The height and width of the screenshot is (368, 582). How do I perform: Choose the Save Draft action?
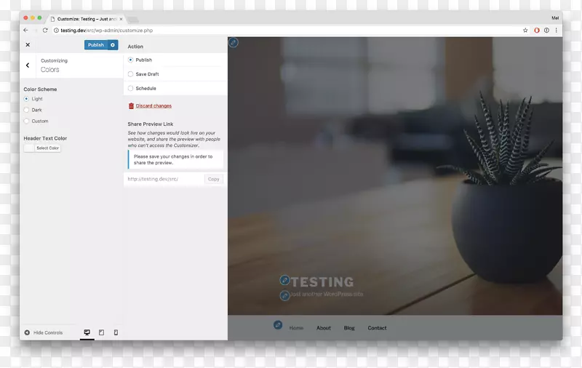coord(130,74)
